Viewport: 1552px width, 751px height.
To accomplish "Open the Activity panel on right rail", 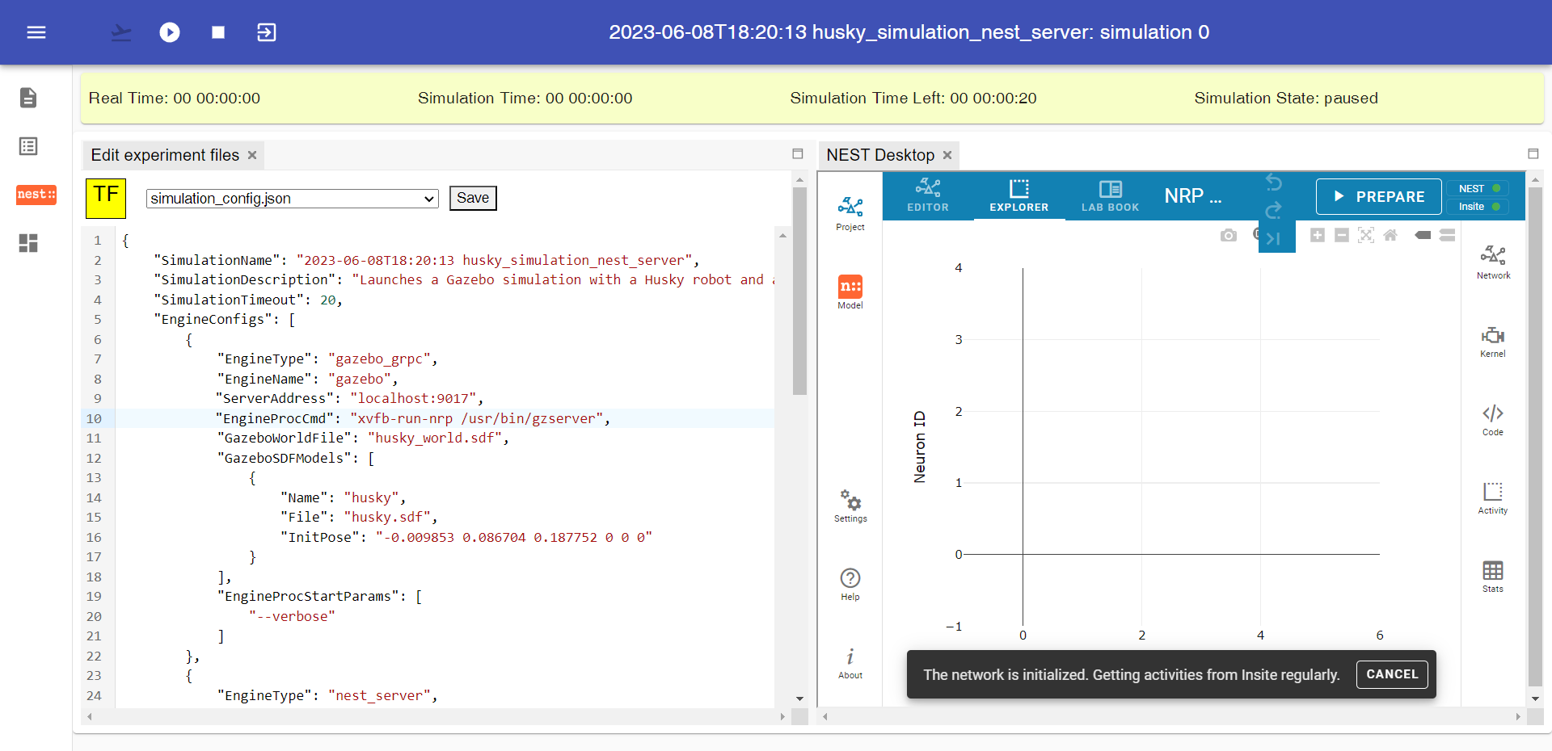I will 1493,497.
